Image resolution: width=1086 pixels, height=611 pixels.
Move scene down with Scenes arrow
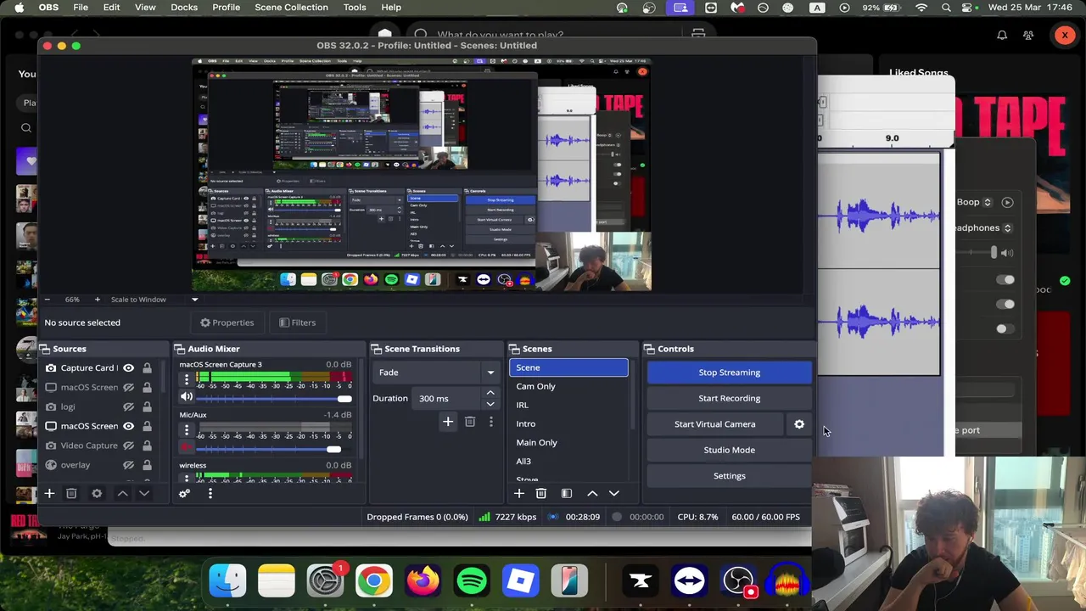pyautogui.click(x=614, y=493)
